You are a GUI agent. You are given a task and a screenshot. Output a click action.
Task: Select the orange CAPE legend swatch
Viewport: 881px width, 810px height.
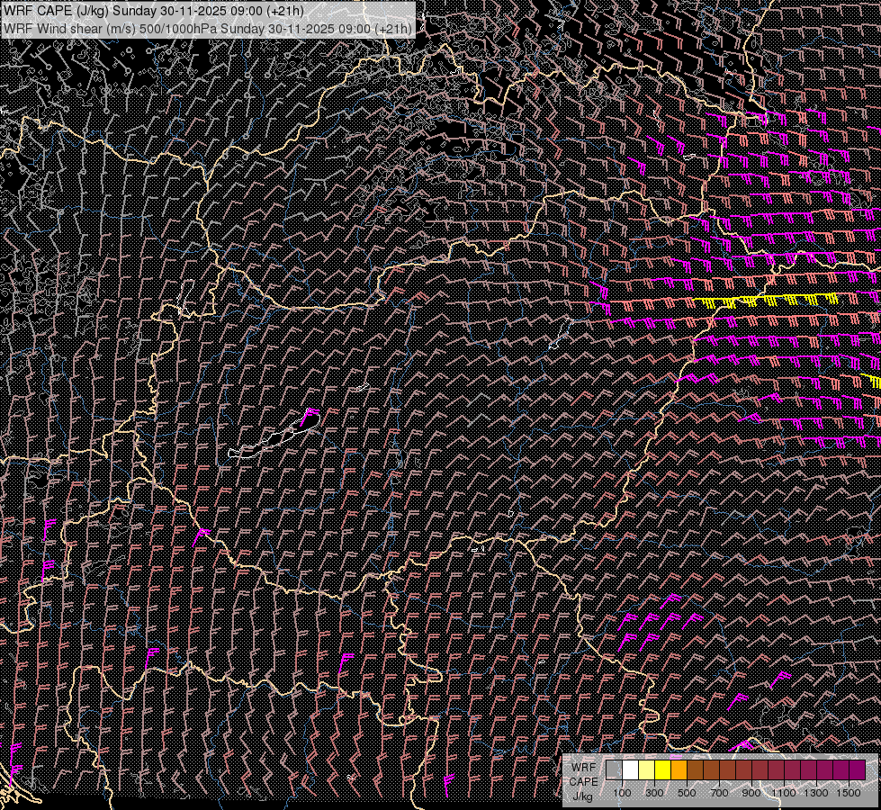679,769
